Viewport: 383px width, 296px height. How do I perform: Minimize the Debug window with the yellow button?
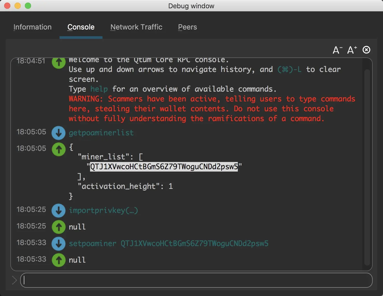point(18,6)
